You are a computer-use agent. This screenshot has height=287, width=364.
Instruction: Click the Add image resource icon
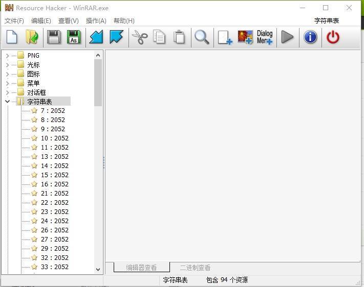(x=245, y=37)
